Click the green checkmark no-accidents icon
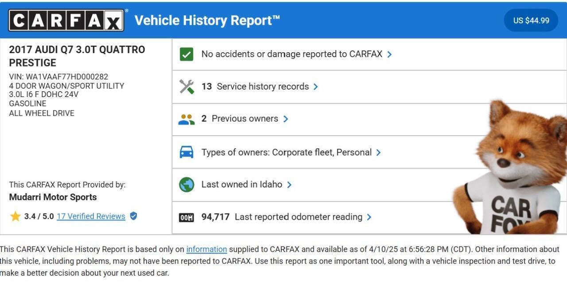Screen dimensions: 567x292 (x=186, y=54)
